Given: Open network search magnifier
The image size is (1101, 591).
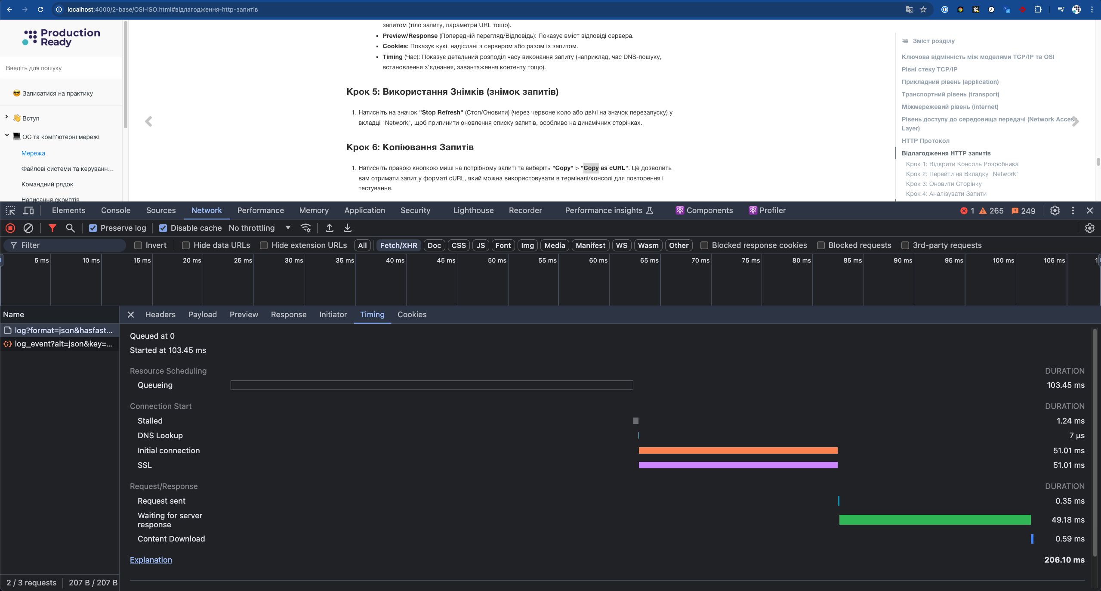Looking at the screenshot, I should 70,228.
